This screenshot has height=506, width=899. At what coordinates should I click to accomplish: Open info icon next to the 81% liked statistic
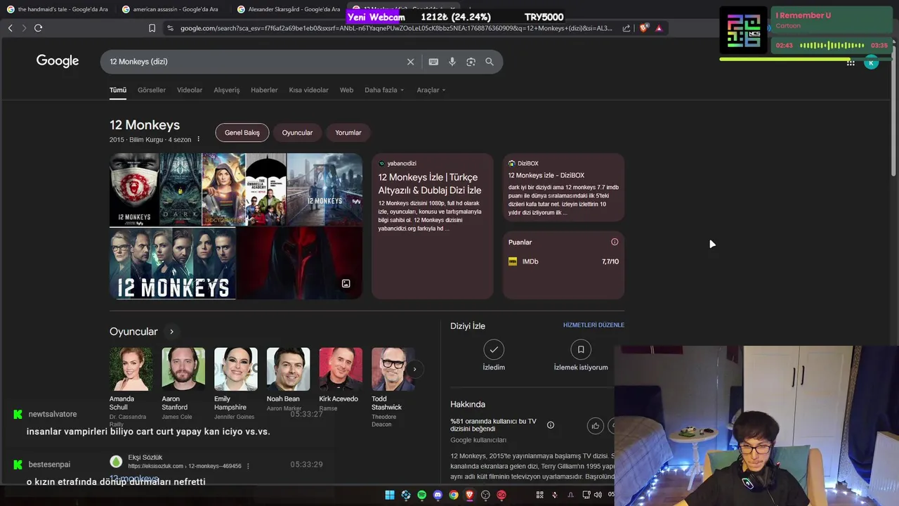point(551,425)
